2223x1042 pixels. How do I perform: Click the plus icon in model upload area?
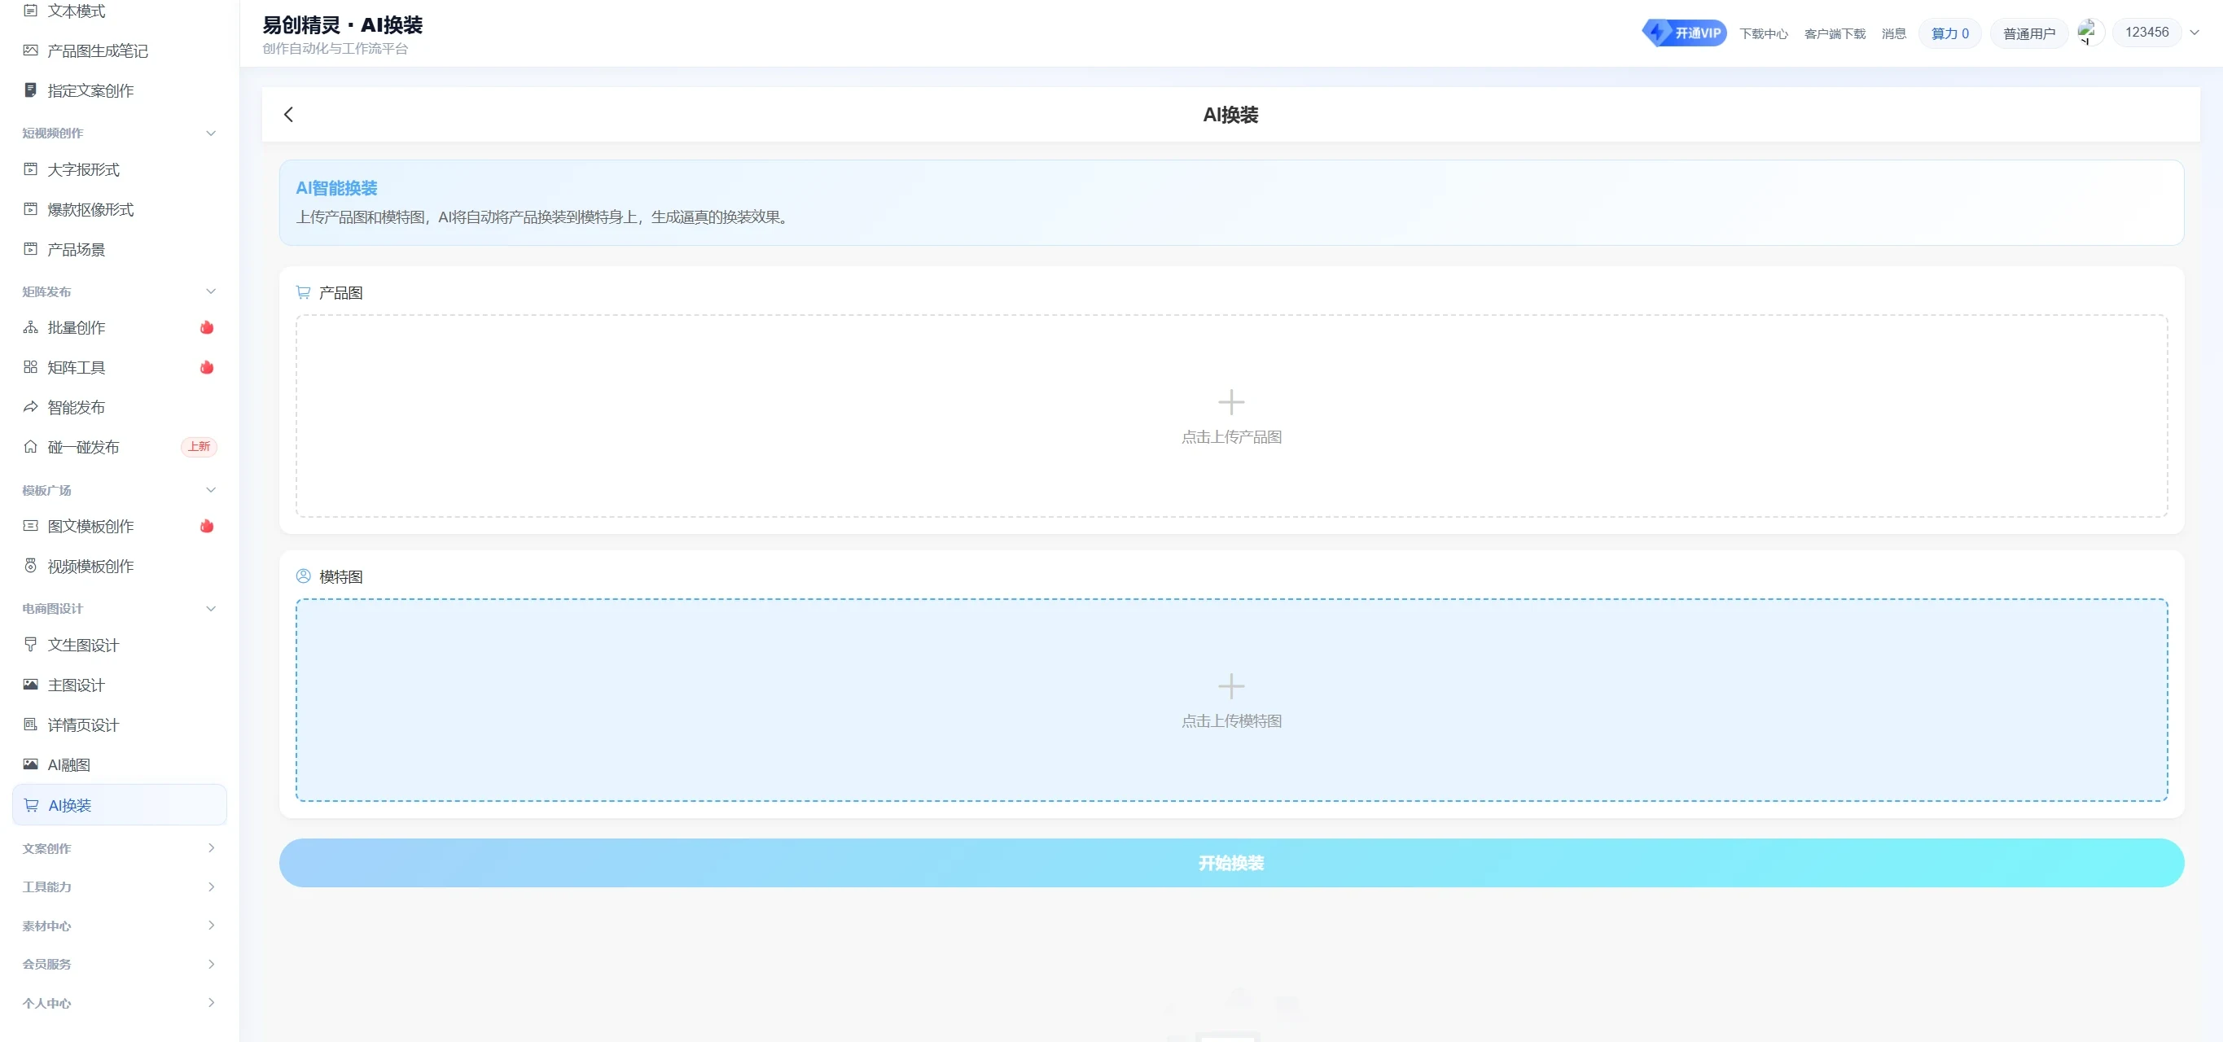pyautogui.click(x=1231, y=686)
